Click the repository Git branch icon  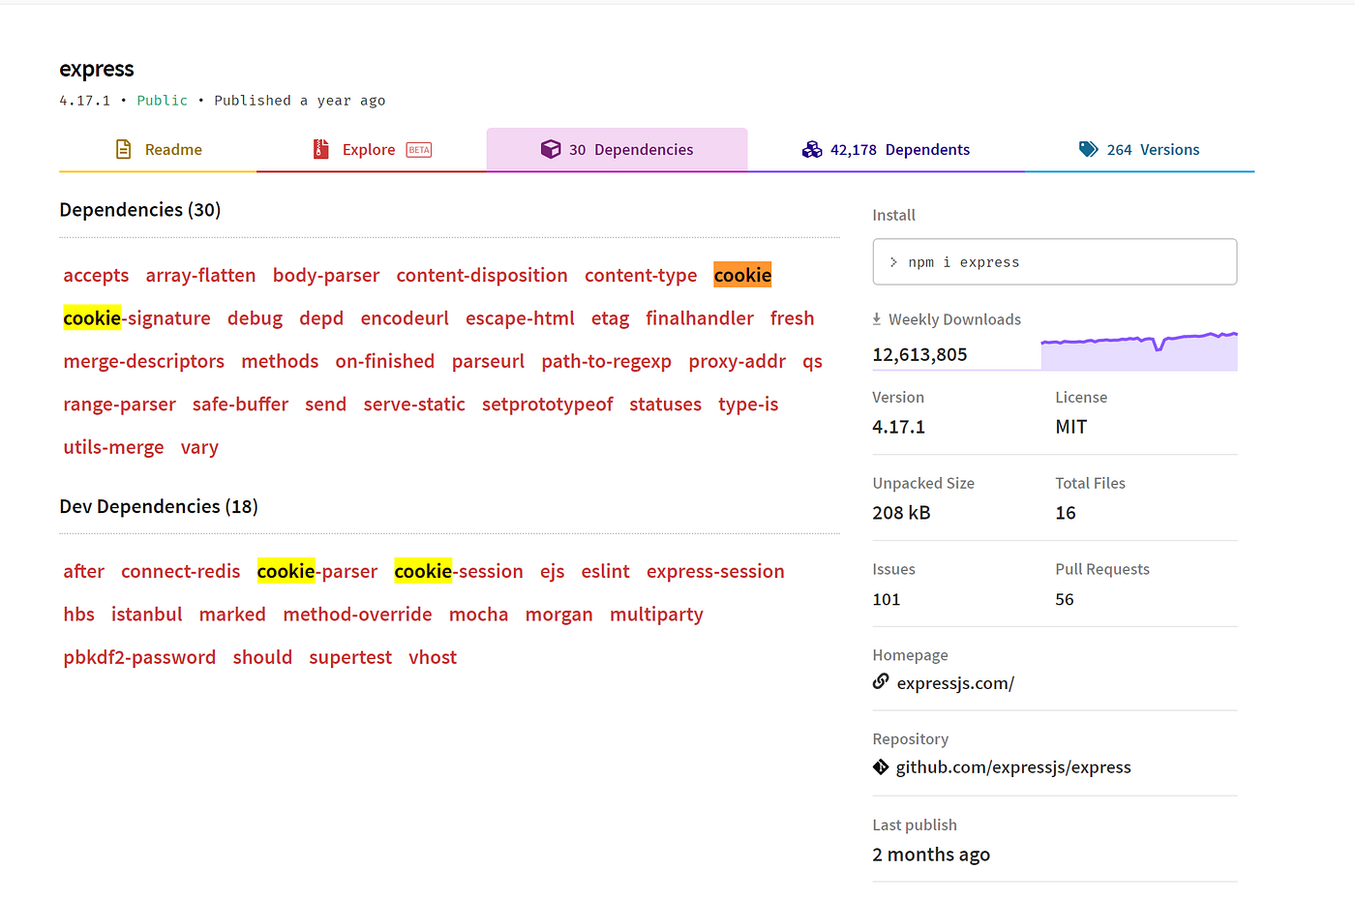[x=880, y=766]
